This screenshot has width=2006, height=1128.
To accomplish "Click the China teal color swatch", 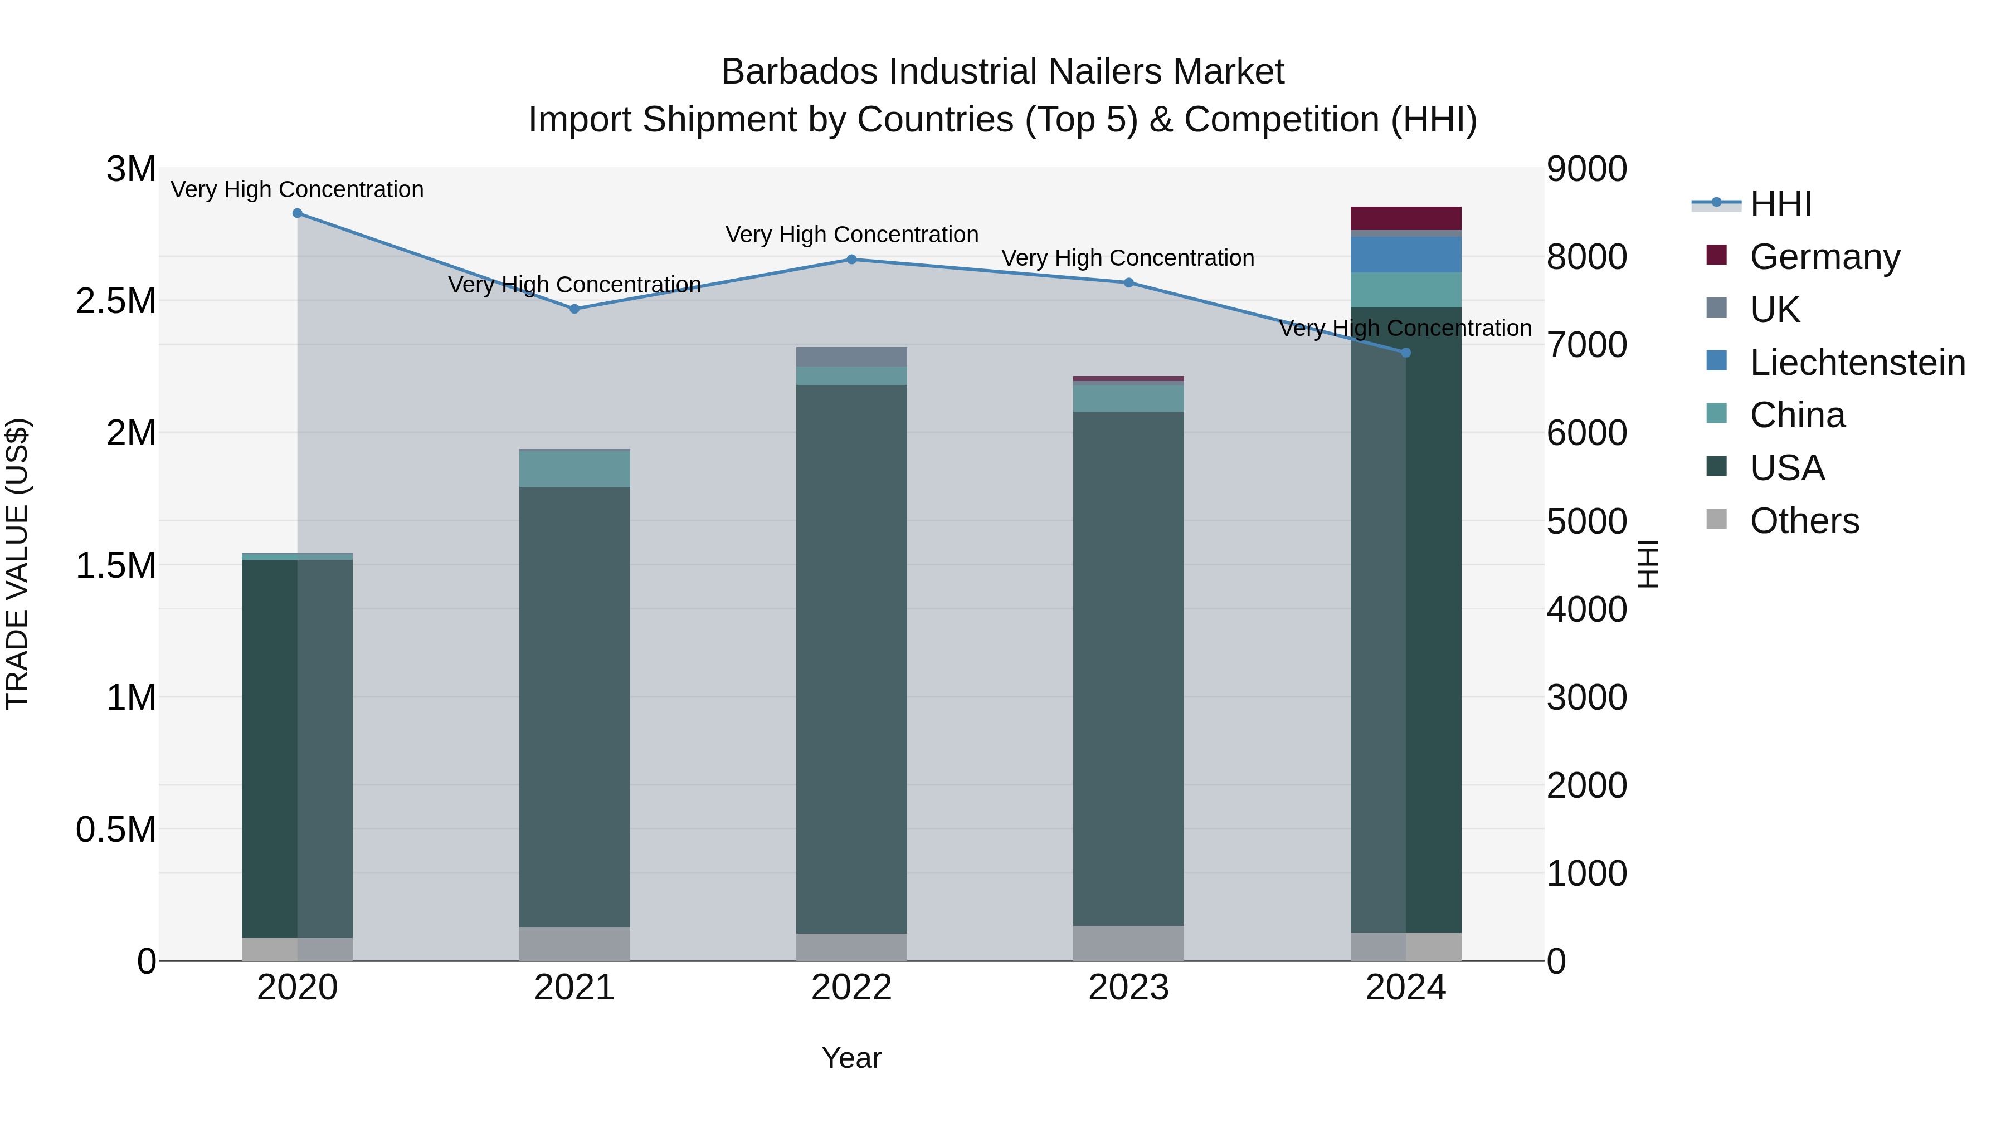I will click(1716, 413).
